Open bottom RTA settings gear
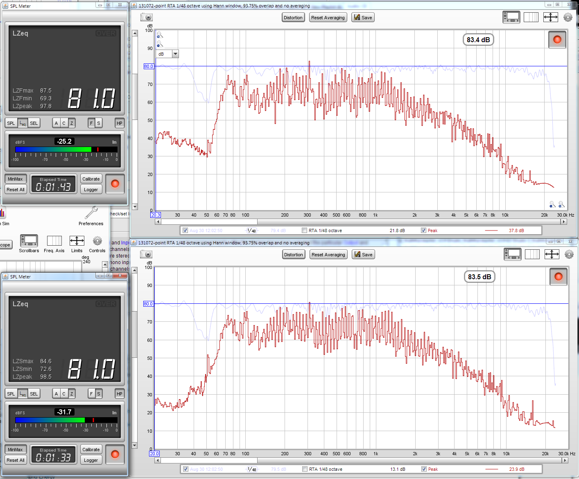 pos(569,254)
